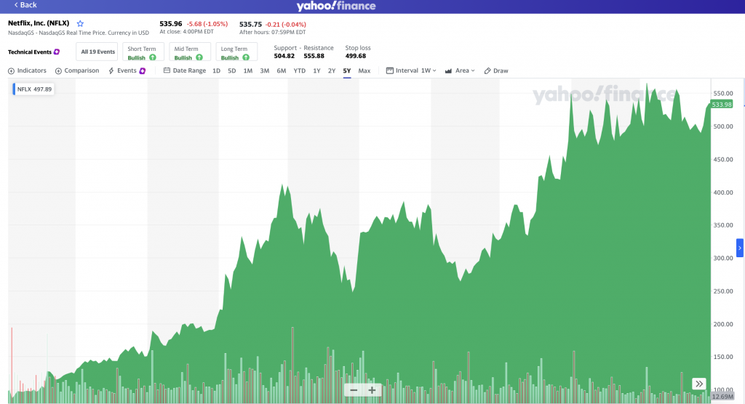Click the Resistance value 555.88
This screenshot has height=404, width=745.
click(314, 56)
